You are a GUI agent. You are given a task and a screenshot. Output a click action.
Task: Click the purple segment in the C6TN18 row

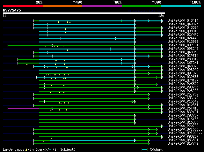point(23,109)
